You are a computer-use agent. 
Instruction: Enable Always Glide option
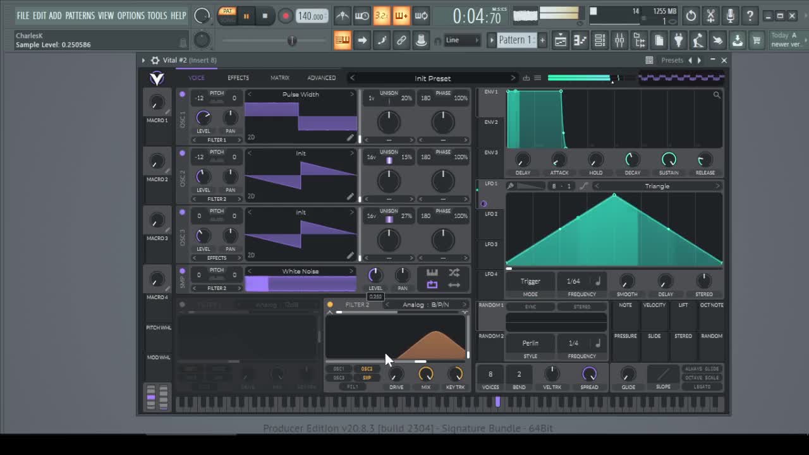click(x=702, y=369)
